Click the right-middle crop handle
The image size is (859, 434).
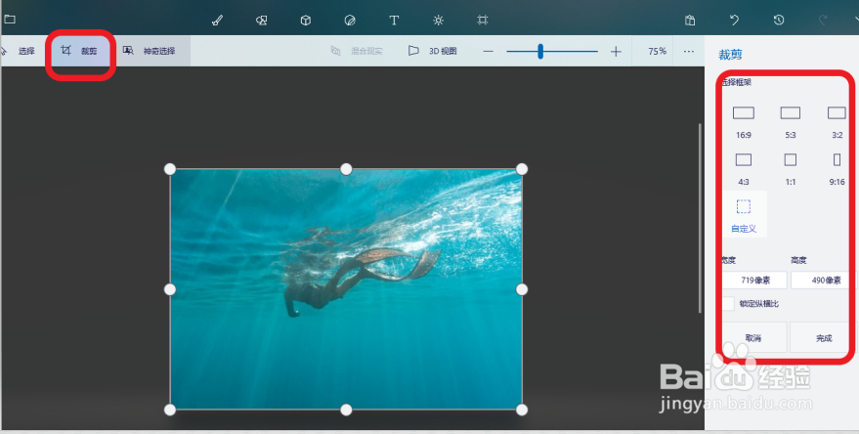pyautogui.click(x=522, y=288)
